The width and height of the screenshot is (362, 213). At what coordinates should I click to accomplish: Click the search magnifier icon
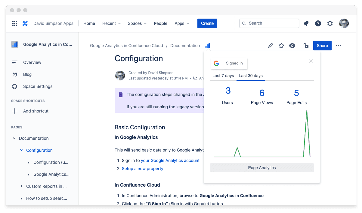(244, 23)
